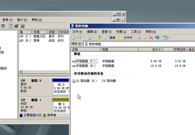195x135 pixels.
Task: Select 本地磁盘 (E:) drive item
Action: coord(84,66)
